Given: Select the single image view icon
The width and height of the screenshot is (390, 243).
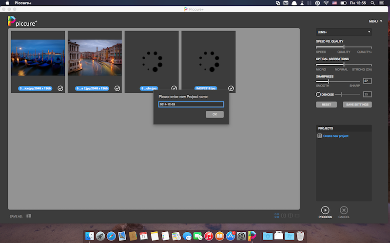Looking at the screenshot, I should [x=296, y=216].
